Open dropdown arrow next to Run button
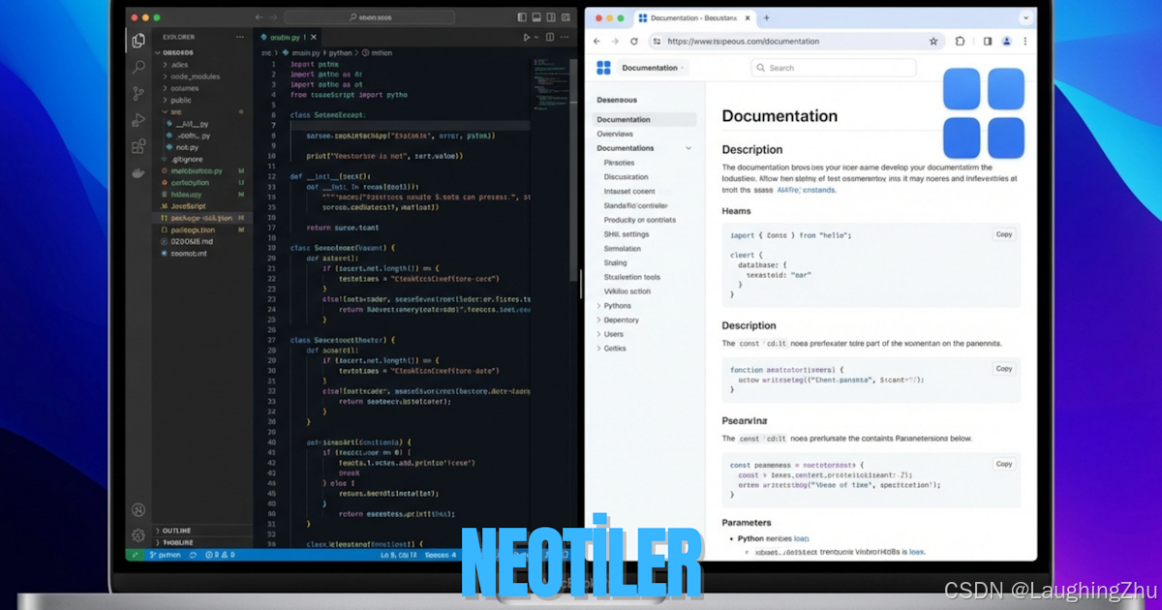 (538, 37)
